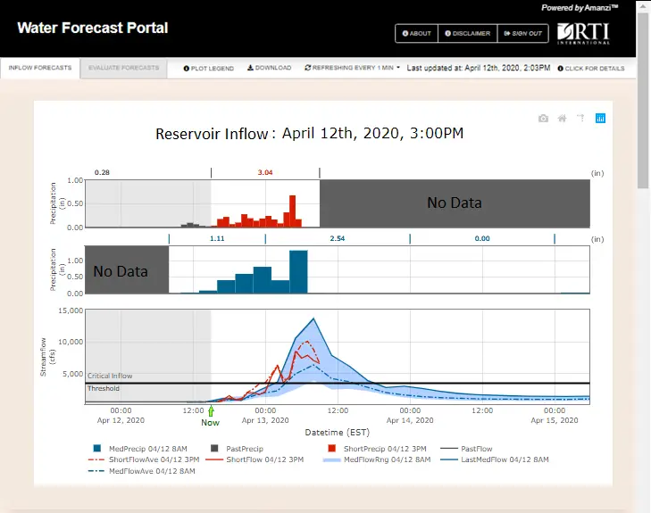Toggle spike lines modebar icon
This screenshot has width=651, height=513.
pyautogui.click(x=580, y=118)
